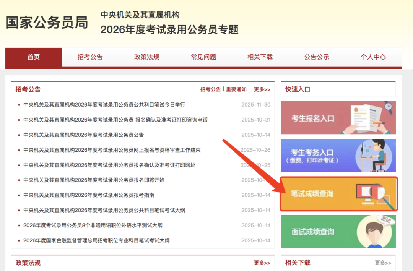This screenshot has height=271, width=413.
Task: Open the 公共科目笔试今日举行 announcement
Action: 104,105
